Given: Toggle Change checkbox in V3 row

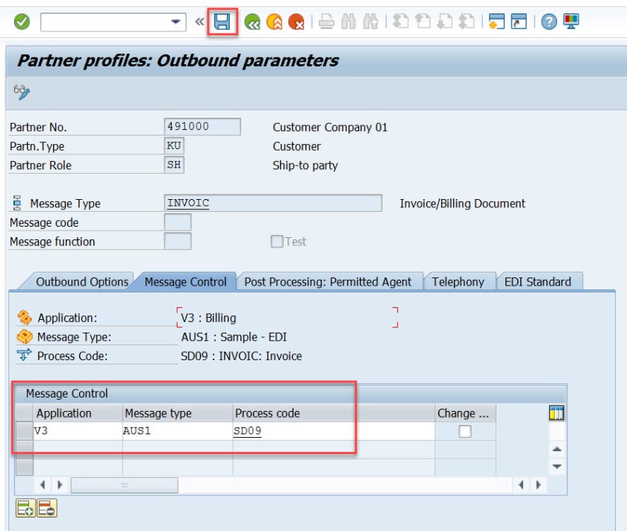Looking at the screenshot, I should tap(465, 432).
